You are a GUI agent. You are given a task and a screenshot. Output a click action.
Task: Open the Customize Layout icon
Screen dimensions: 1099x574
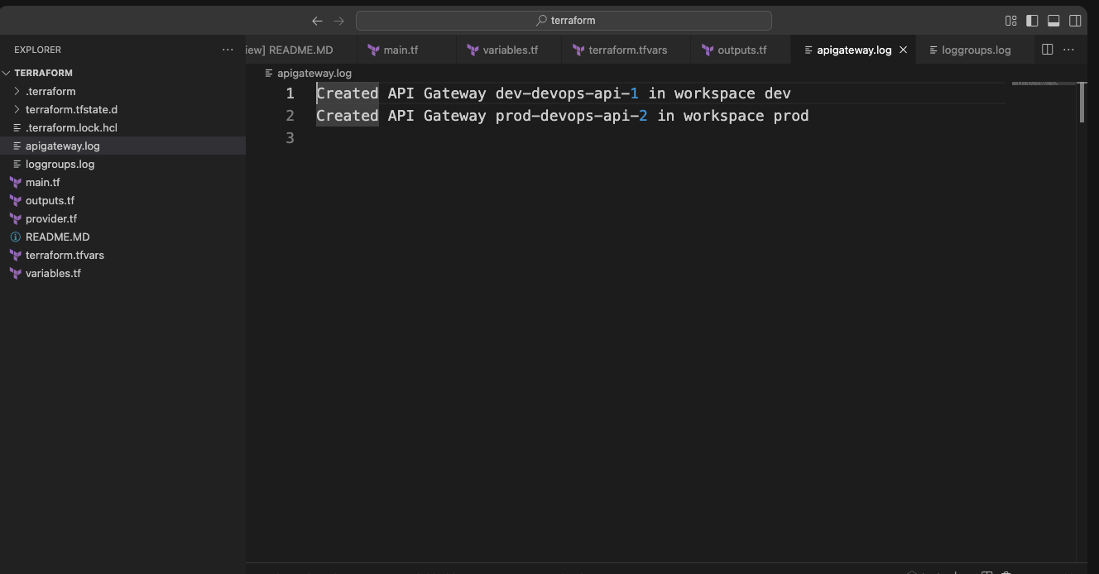click(1010, 21)
